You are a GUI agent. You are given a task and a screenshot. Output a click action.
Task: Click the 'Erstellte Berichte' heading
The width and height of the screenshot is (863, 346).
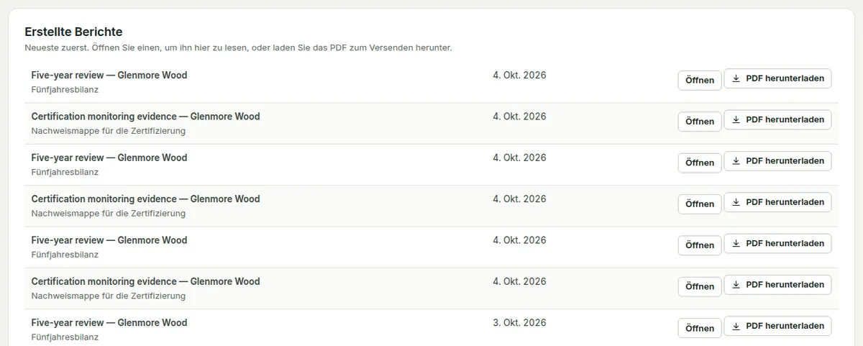click(73, 32)
